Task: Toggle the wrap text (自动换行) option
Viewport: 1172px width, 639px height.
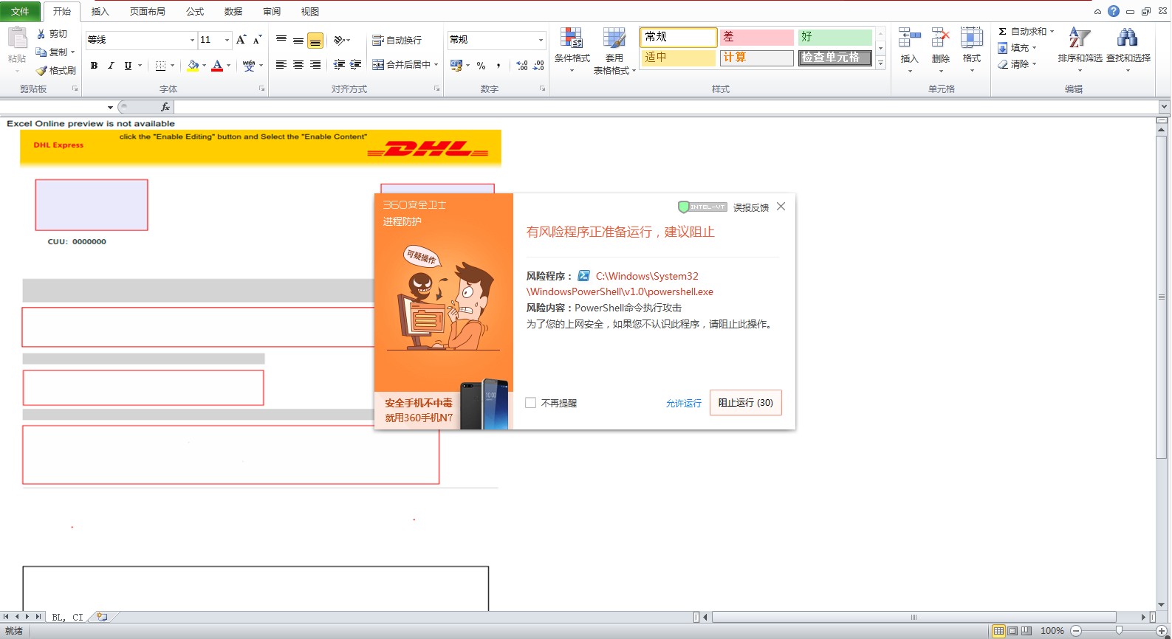Action: pos(397,41)
